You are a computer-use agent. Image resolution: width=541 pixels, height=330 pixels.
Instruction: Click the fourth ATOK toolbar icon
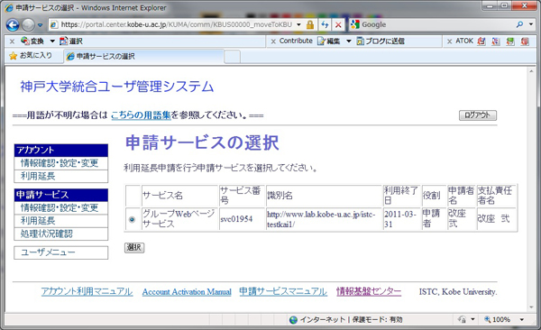525,41
